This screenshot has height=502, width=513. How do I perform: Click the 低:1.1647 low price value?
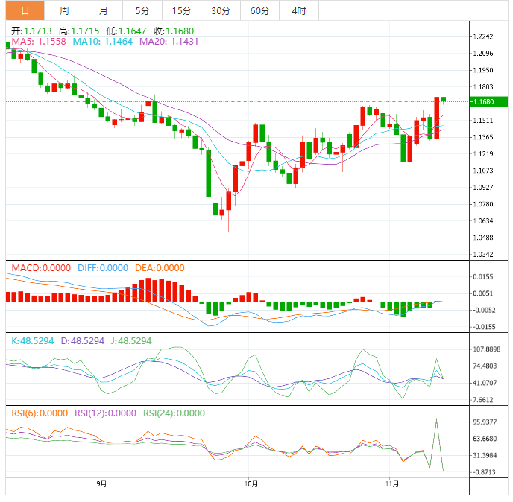point(126,31)
